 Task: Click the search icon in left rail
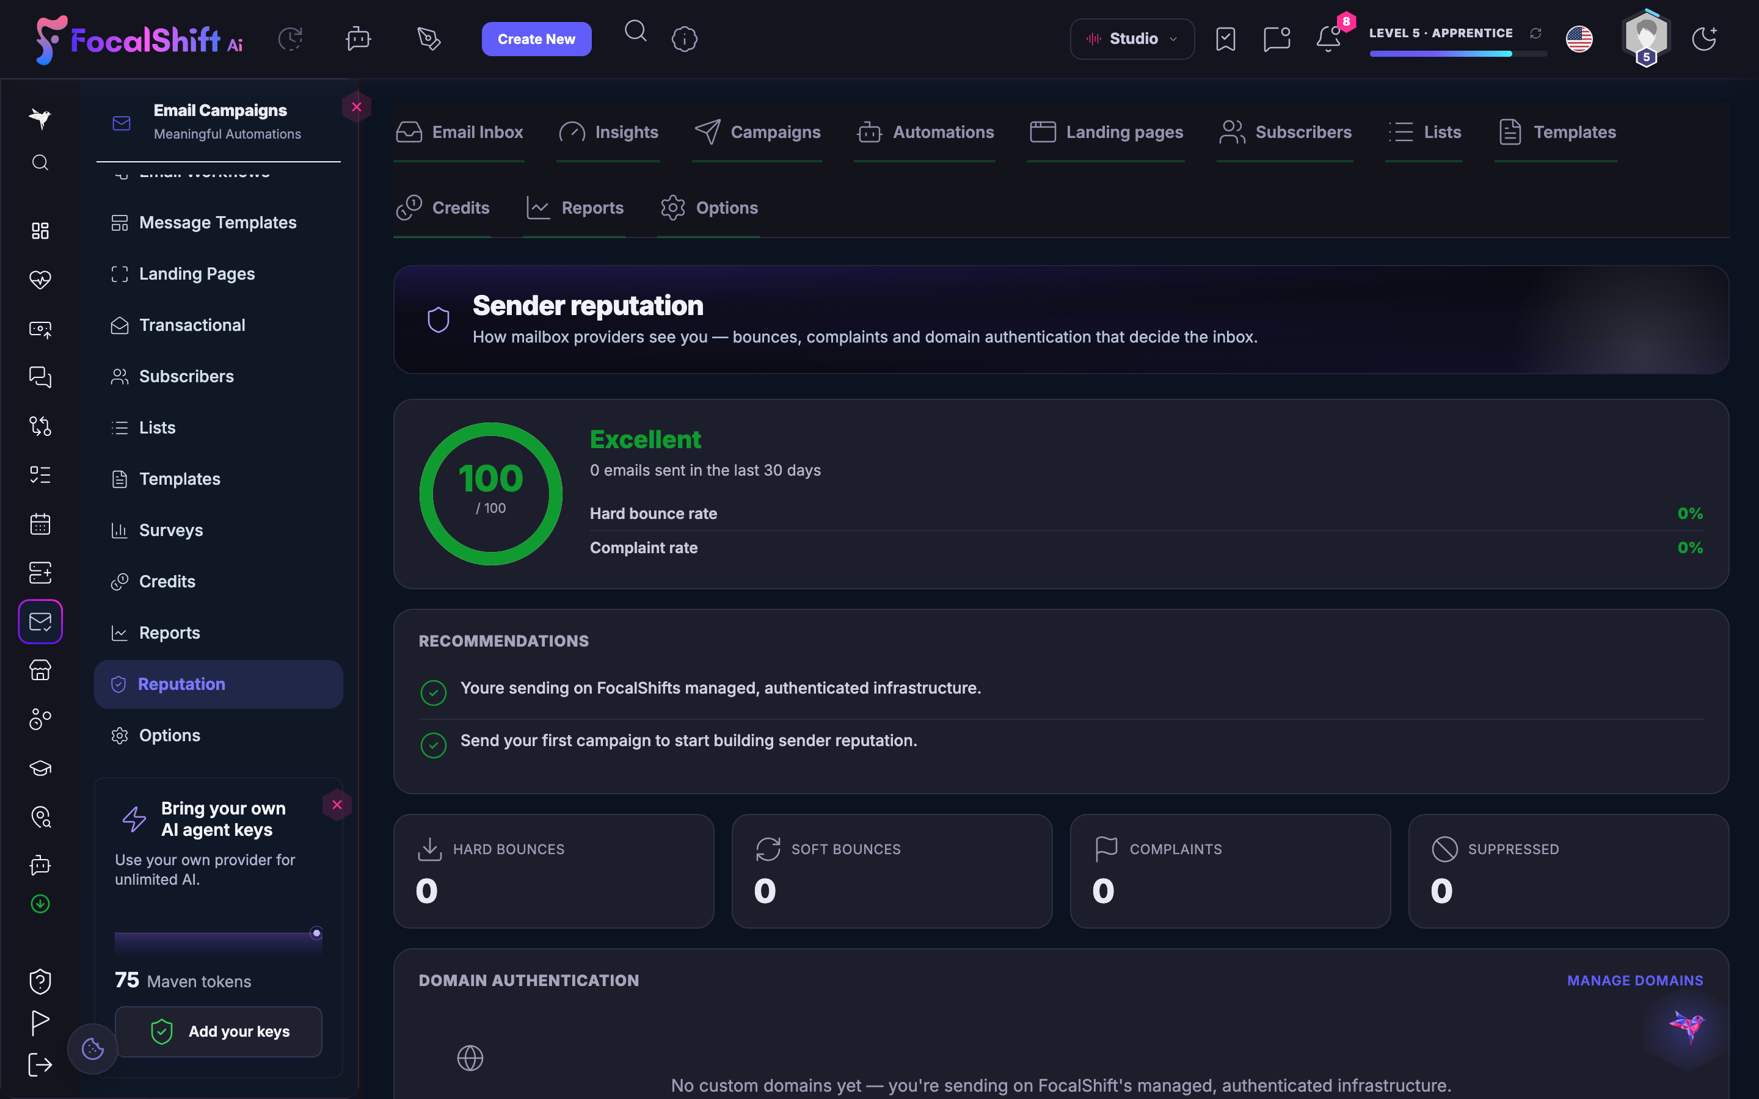40,163
